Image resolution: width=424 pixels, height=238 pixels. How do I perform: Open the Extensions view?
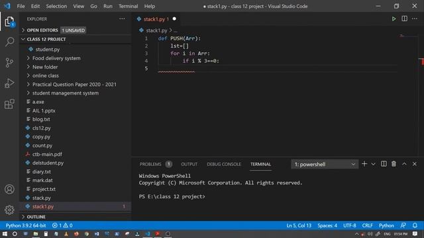point(9,104)
